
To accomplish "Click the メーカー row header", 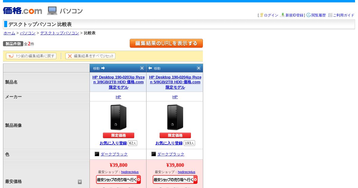I will (46, 97).
